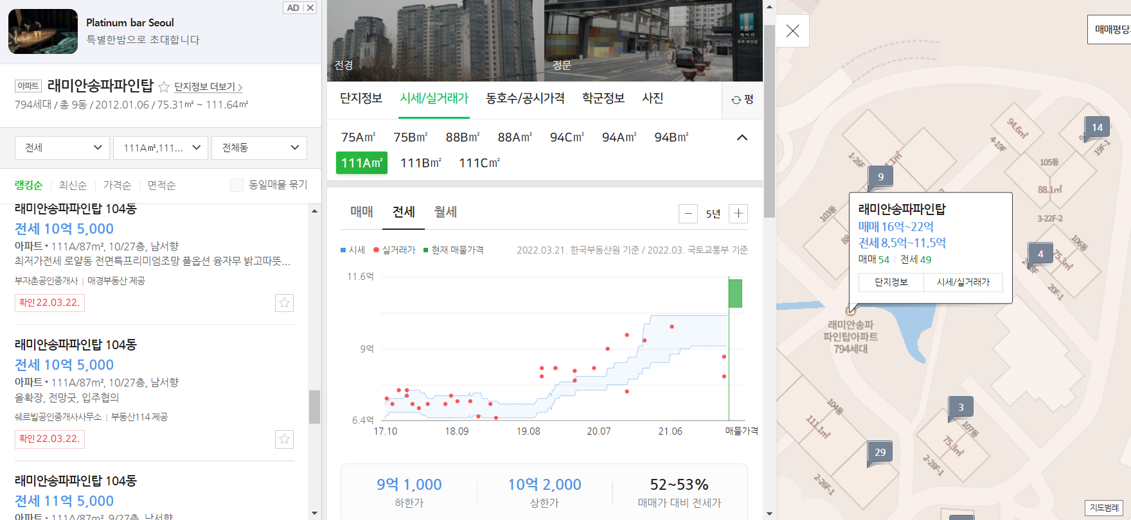Select 111B㎡ area type
This screenshot has height=520, width=1131.
(x=421, y=163)
